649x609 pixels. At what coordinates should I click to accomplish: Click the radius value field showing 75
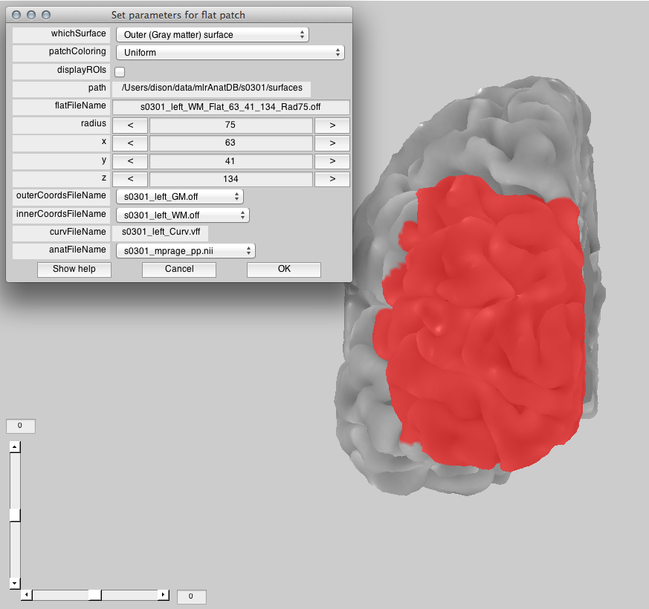point(230,125)
